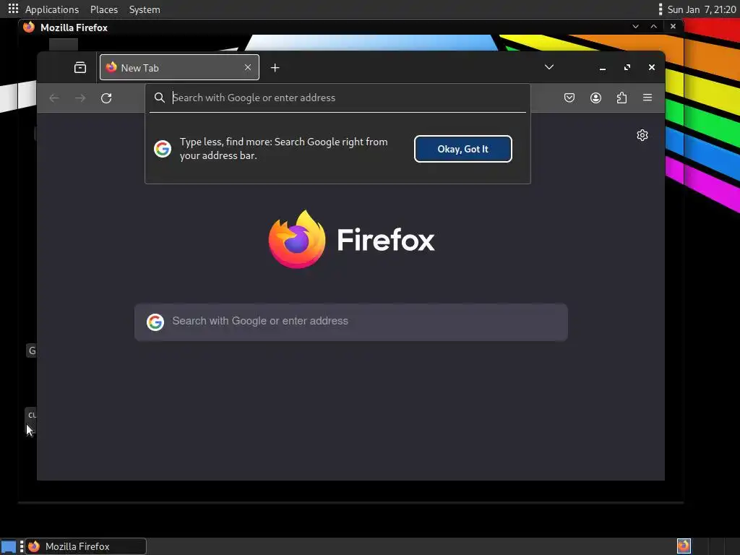Open the Places menu
The height and width of the screenshot is (555, 740).
coord(104,9)
